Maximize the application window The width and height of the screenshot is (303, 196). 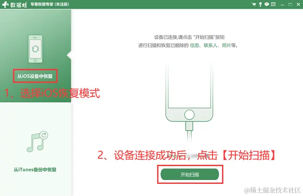(290, 4)
